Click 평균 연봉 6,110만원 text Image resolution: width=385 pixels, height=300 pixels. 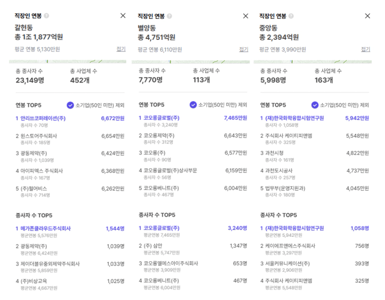[x=160, y=50]
